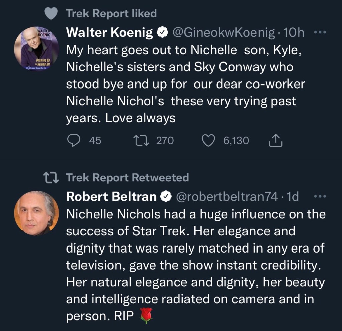Open the 'Trek Report Retweeted' label

[127, 178]
